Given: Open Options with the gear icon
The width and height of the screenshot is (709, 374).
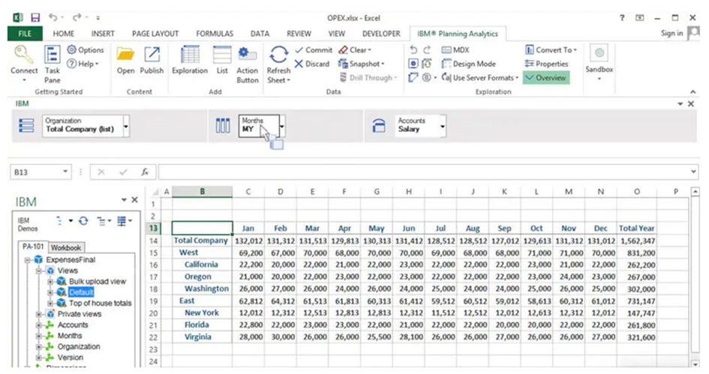Looking at the screenshot, I should pos(86,49).
